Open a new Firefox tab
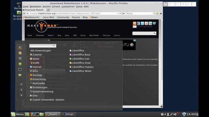 point(48,10)
